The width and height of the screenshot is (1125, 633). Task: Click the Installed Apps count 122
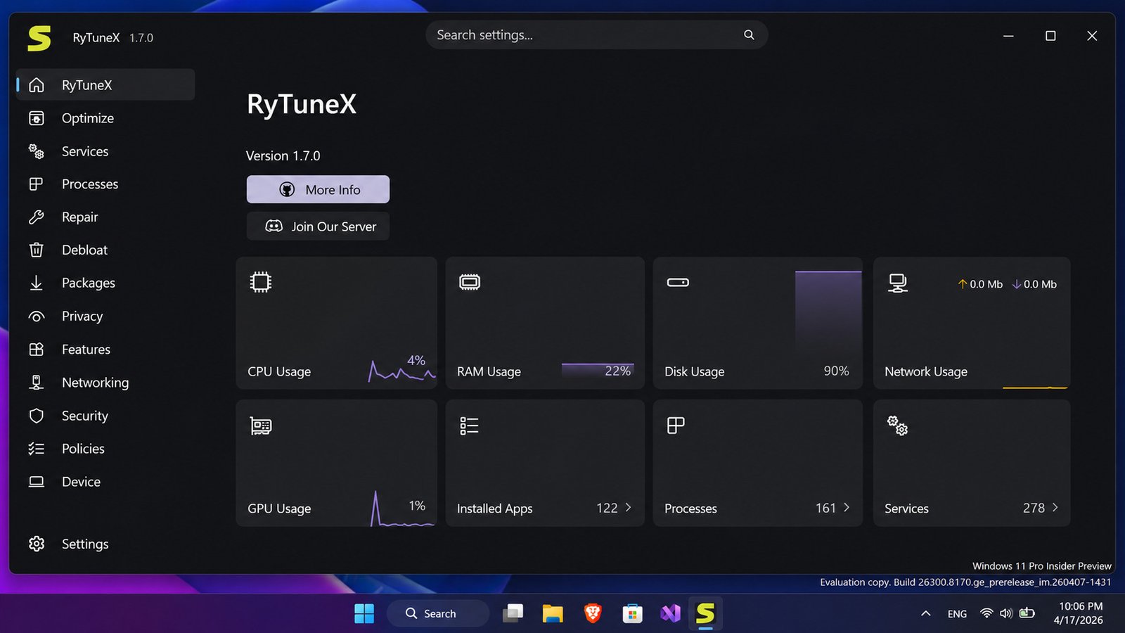[607, 508]
